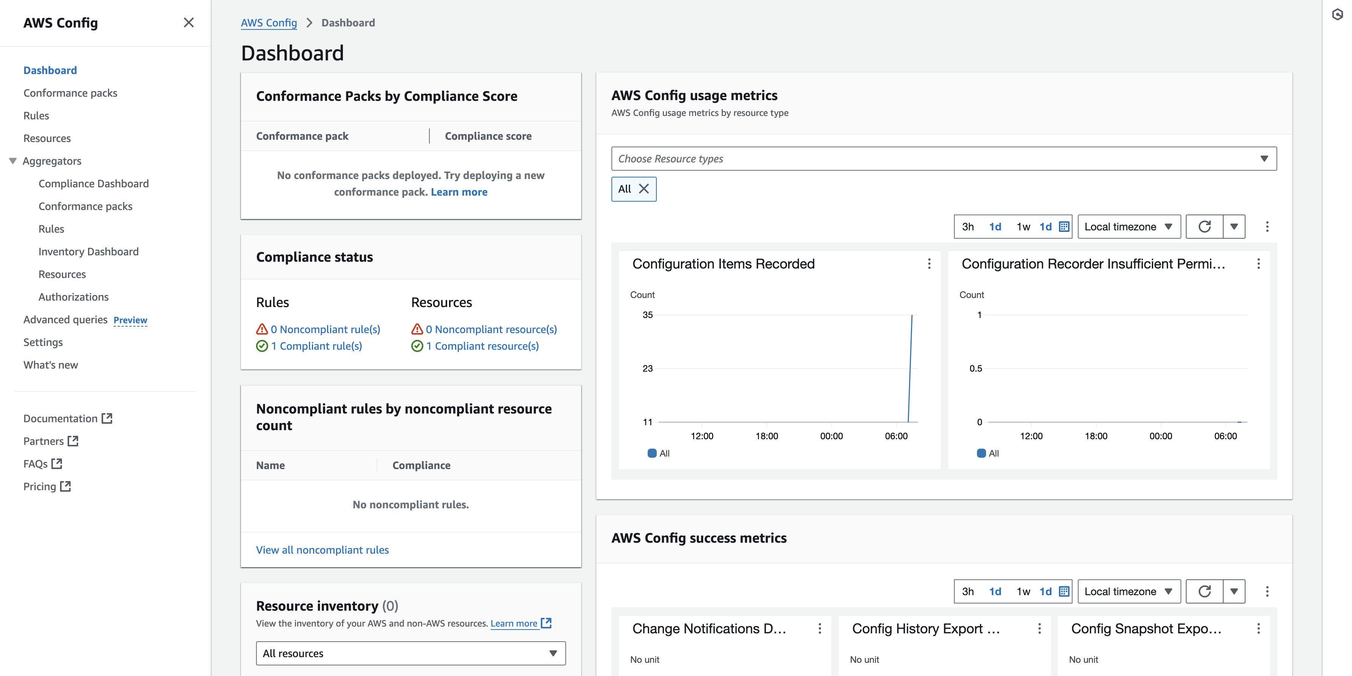Open Local timezone dropdown in usage metrics
The width and height of the screenshot is (1352, 676).
pyautogui.click(x=1129, y=227)
